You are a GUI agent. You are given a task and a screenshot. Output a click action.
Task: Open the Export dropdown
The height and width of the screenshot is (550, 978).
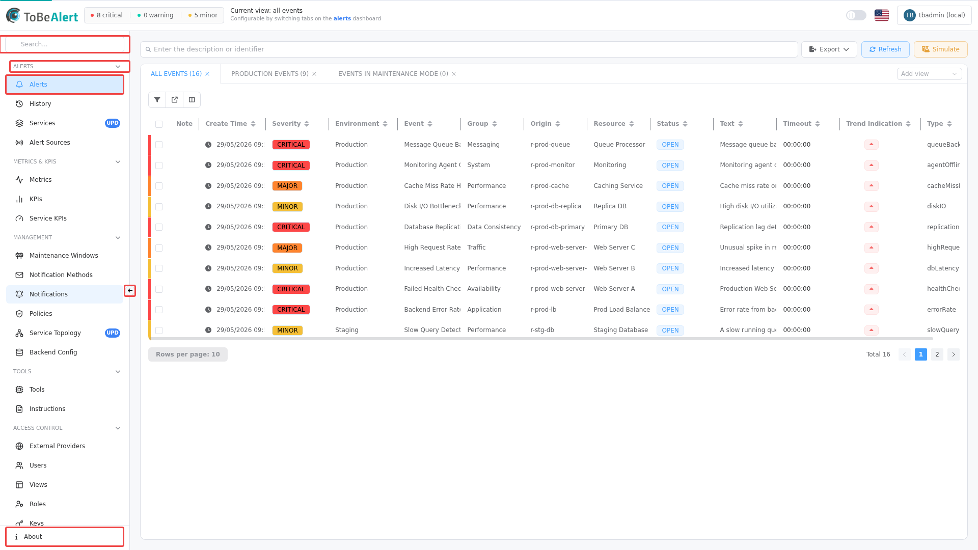point(829,49)
